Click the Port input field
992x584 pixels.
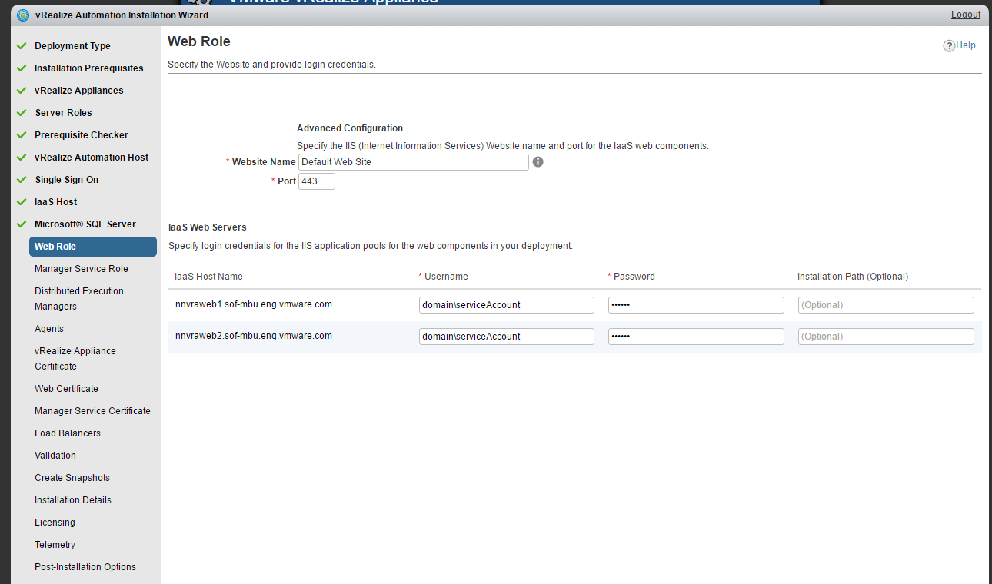(x=317, y=181)
